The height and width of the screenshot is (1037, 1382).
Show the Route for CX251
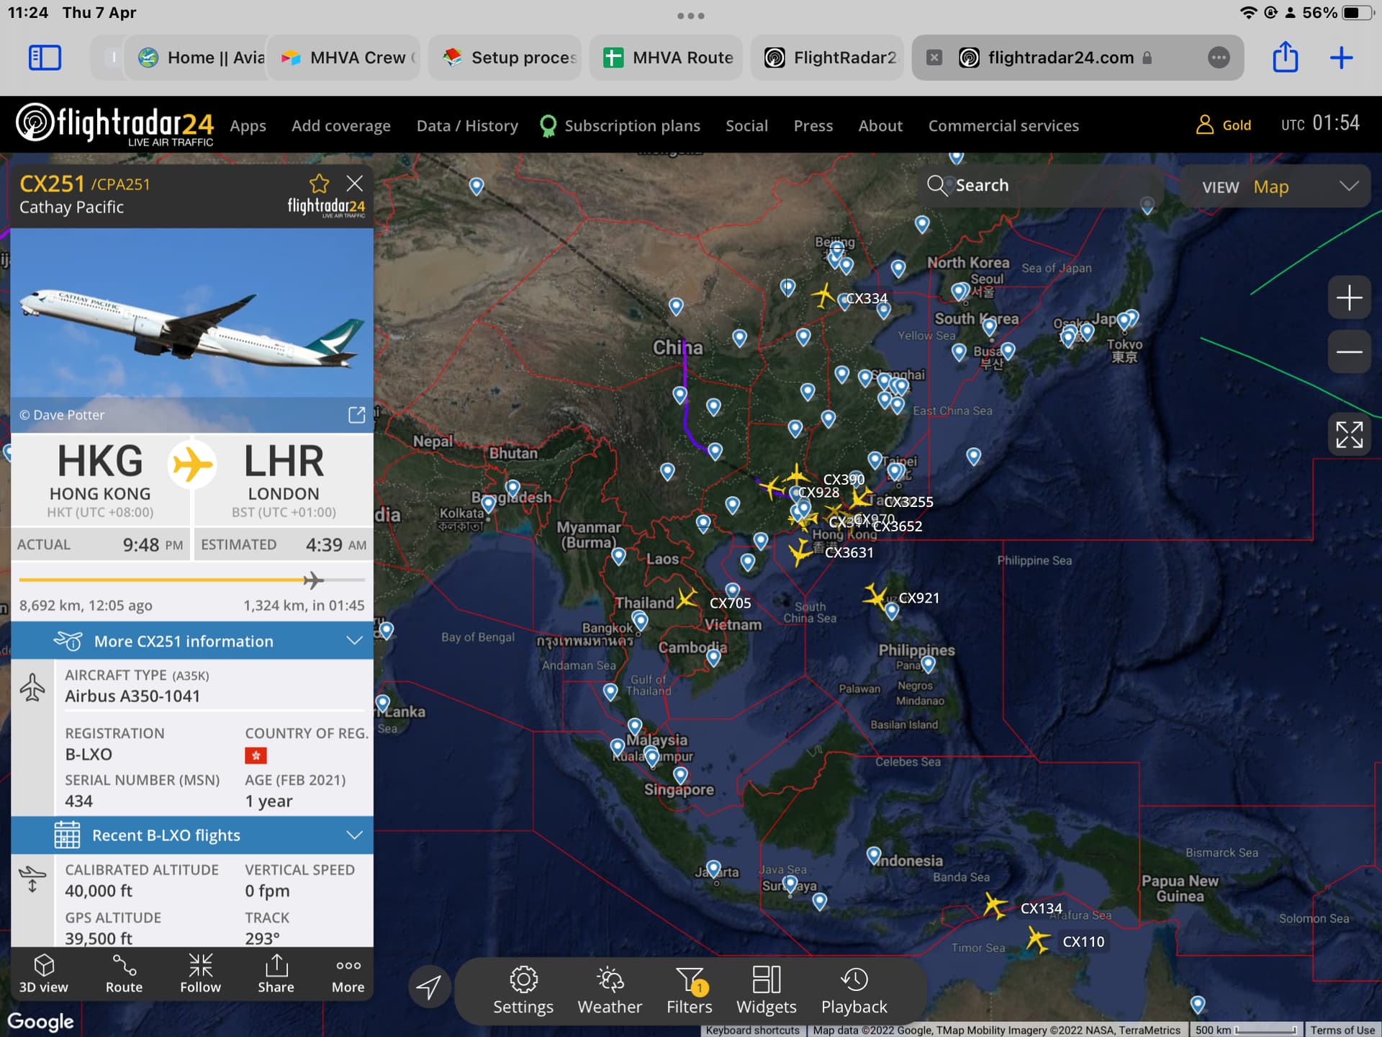(x=124, y=973)
